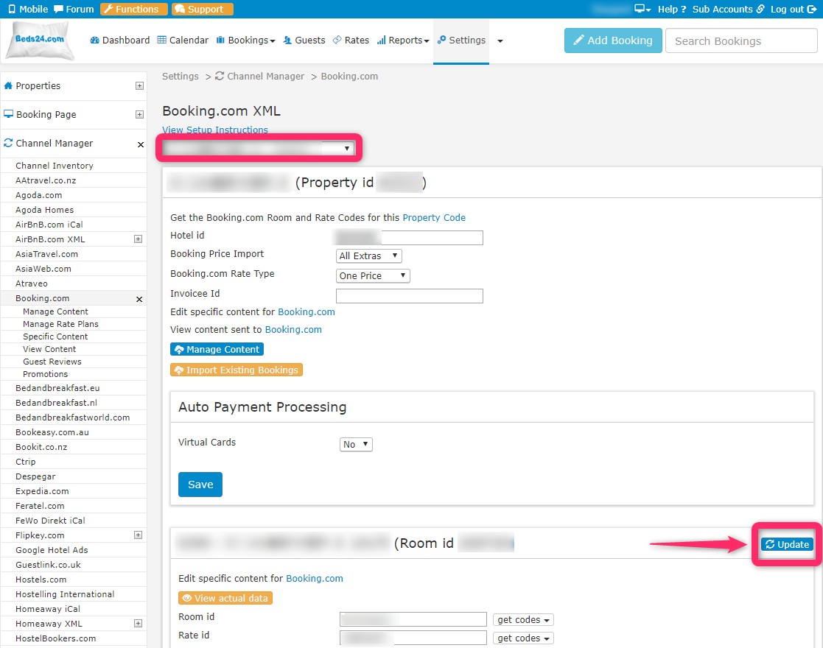
Task: Open the Booking Price Import dropdown
Action: click(369, 256)
